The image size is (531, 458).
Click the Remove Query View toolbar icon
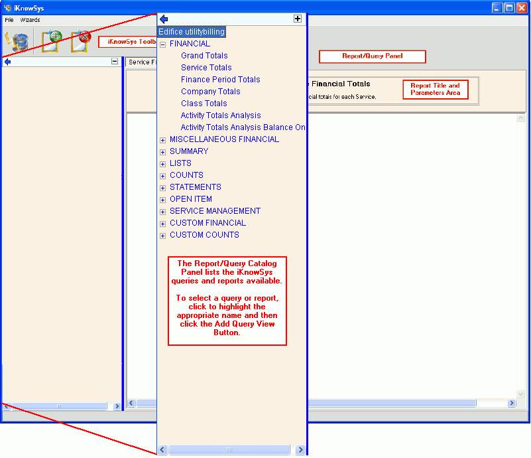point(80,40)
